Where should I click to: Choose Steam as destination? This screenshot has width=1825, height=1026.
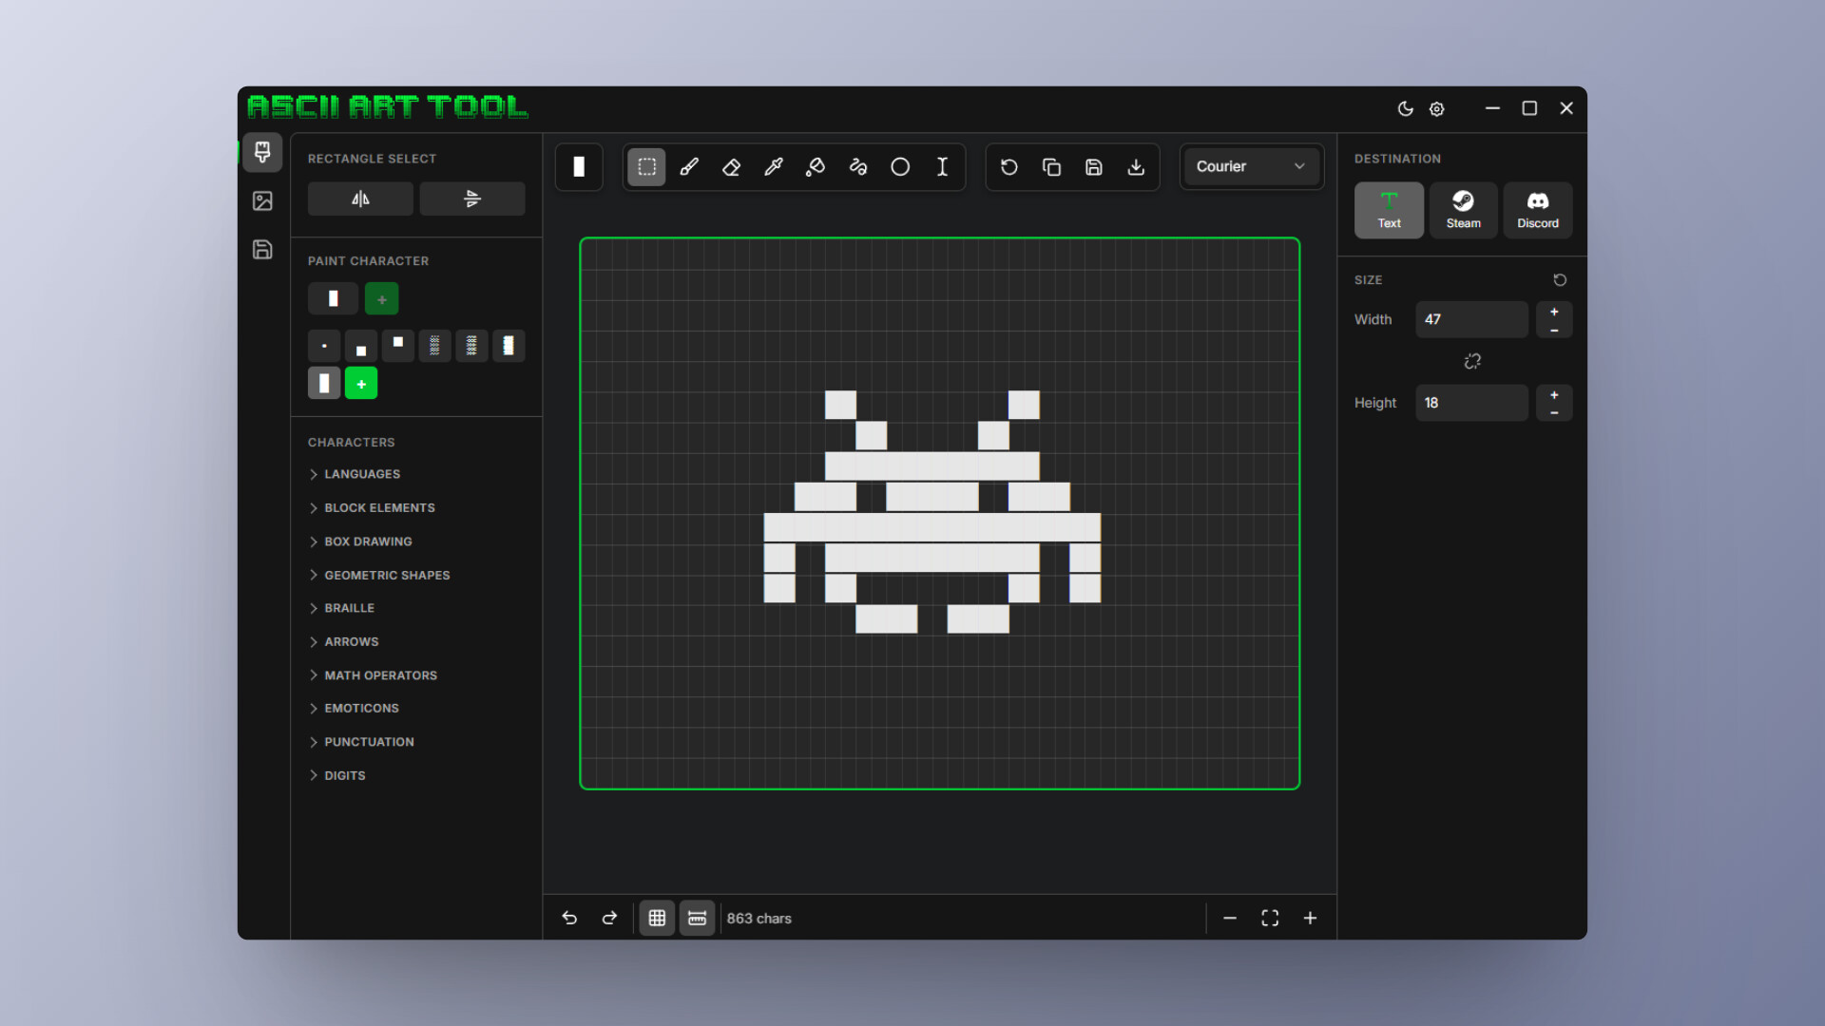click(x=1463, y=210)
